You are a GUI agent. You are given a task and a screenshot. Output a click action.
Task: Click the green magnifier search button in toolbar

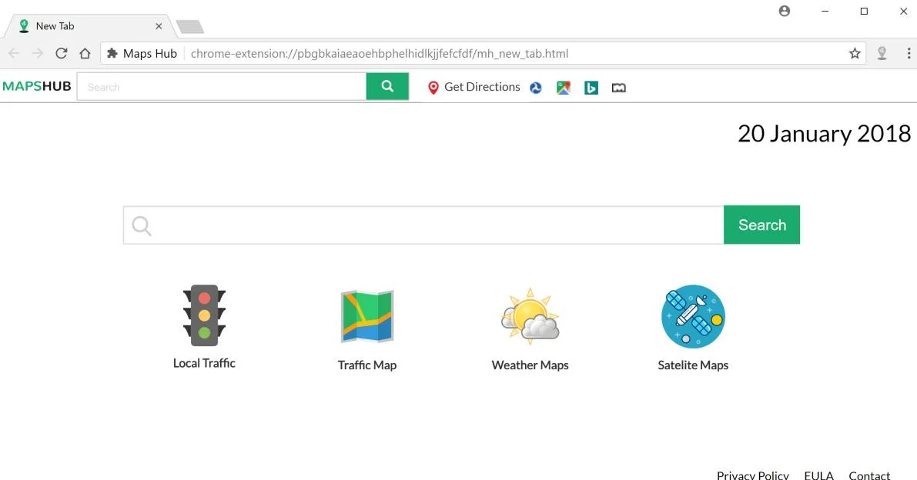coord(387,86)
